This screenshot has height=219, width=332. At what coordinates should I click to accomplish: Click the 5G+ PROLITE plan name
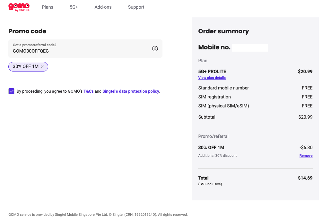click(212, 72)
